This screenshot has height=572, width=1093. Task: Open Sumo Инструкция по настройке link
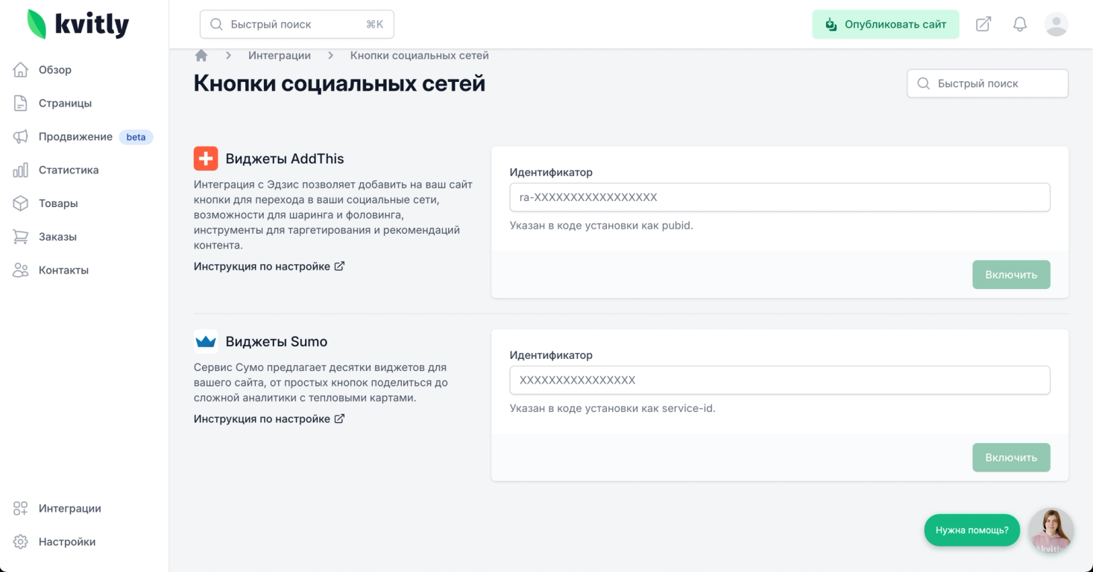tap(269, 419)
